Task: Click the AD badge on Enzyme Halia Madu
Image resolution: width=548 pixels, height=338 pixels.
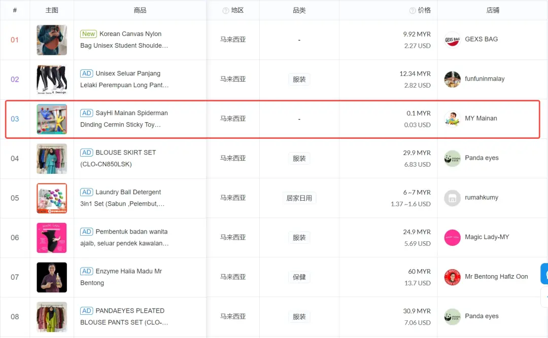Action: [x=87, y=271]
